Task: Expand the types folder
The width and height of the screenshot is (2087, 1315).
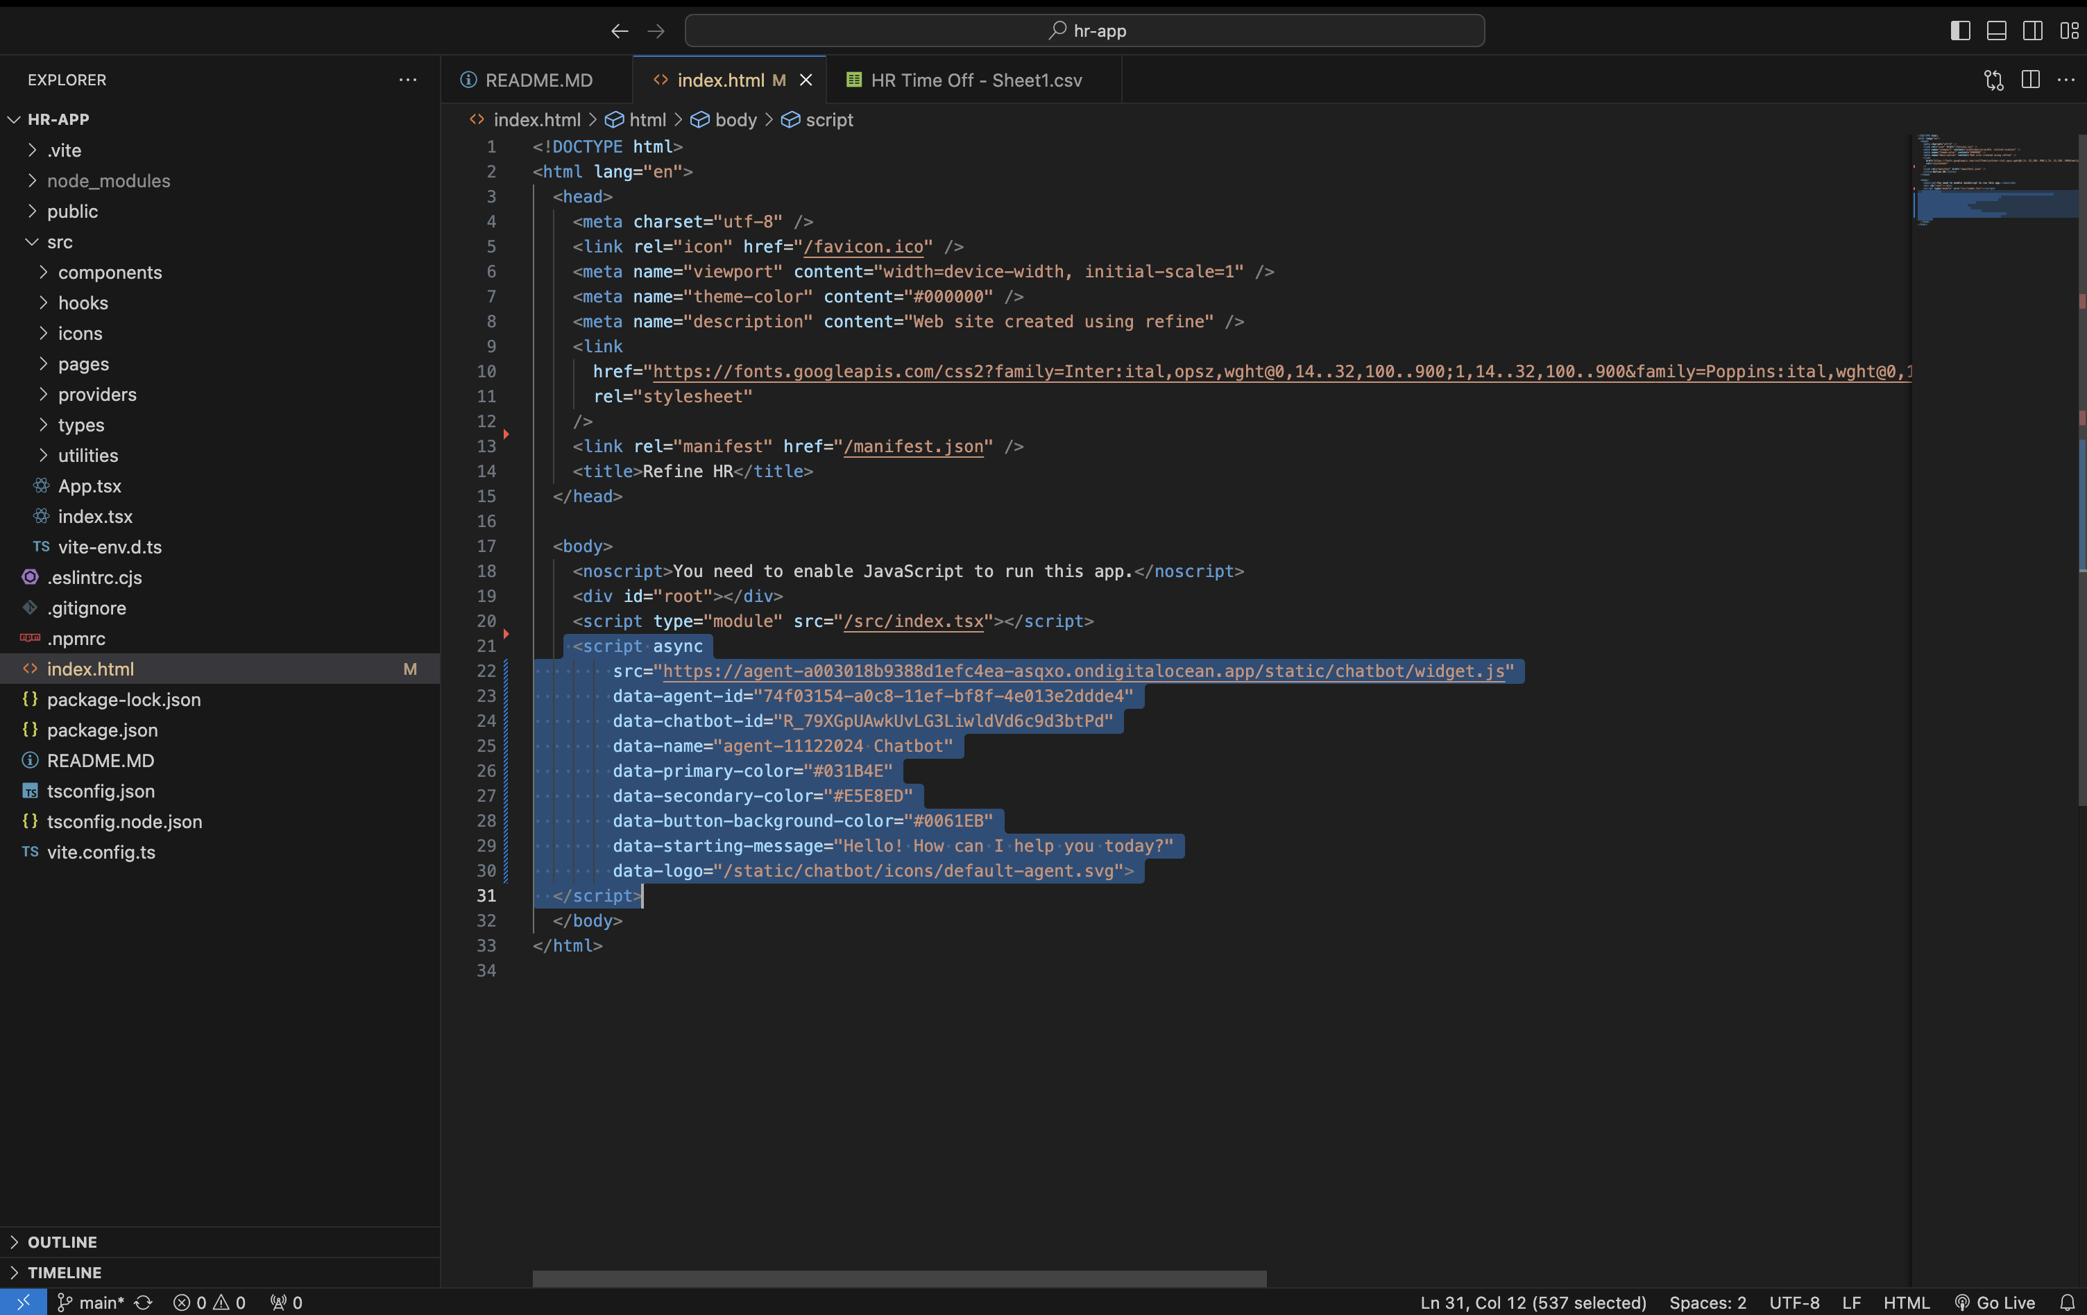Action: click(220, 424)
